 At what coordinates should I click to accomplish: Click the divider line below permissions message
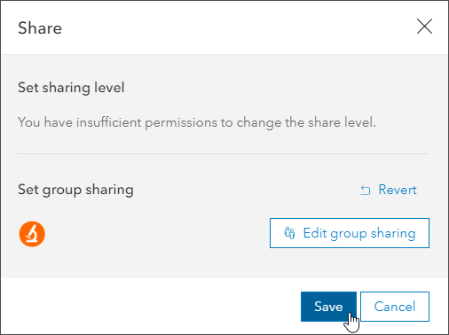click(x=224, y=153)
